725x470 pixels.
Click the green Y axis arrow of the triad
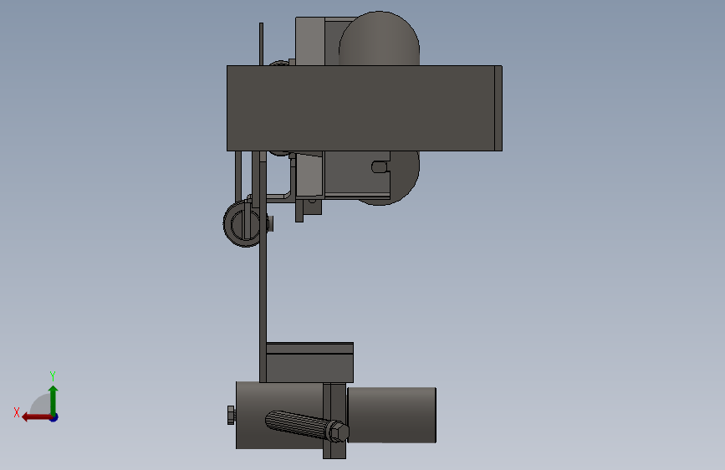[x=54, y=400]
